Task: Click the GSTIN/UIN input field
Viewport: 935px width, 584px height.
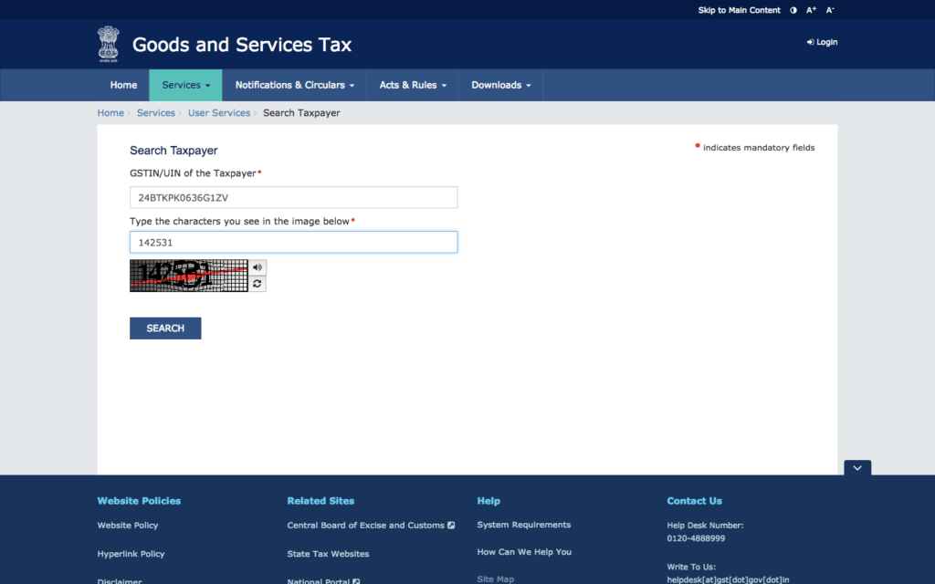Action: click(293, 197)
